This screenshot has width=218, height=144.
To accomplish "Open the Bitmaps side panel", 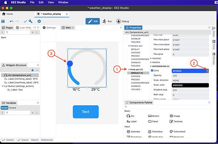I will click(x=214, y=58).
